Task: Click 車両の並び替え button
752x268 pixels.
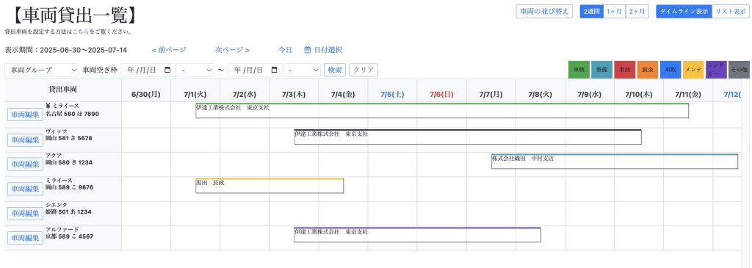Action: [544, 12]
